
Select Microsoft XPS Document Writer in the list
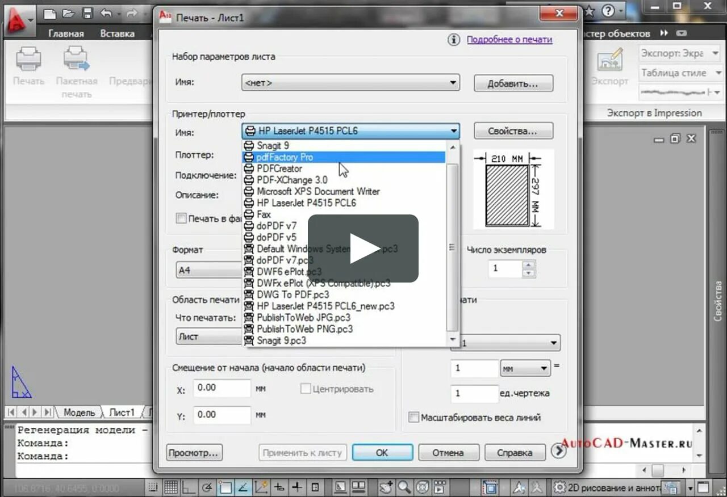coord(344,191)
